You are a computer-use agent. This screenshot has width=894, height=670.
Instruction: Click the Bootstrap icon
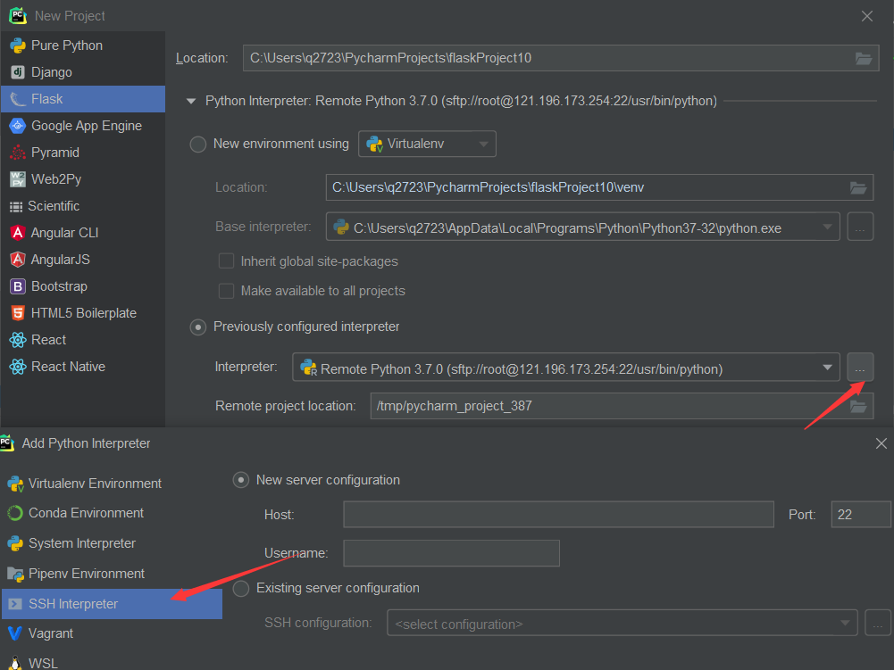(x=18, y=286)
